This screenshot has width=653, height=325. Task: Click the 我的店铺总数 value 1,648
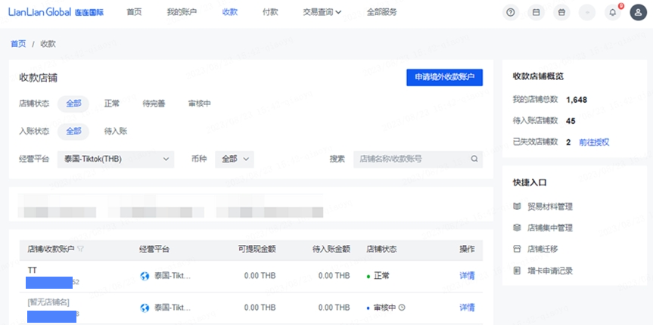(x=577, y=100)
